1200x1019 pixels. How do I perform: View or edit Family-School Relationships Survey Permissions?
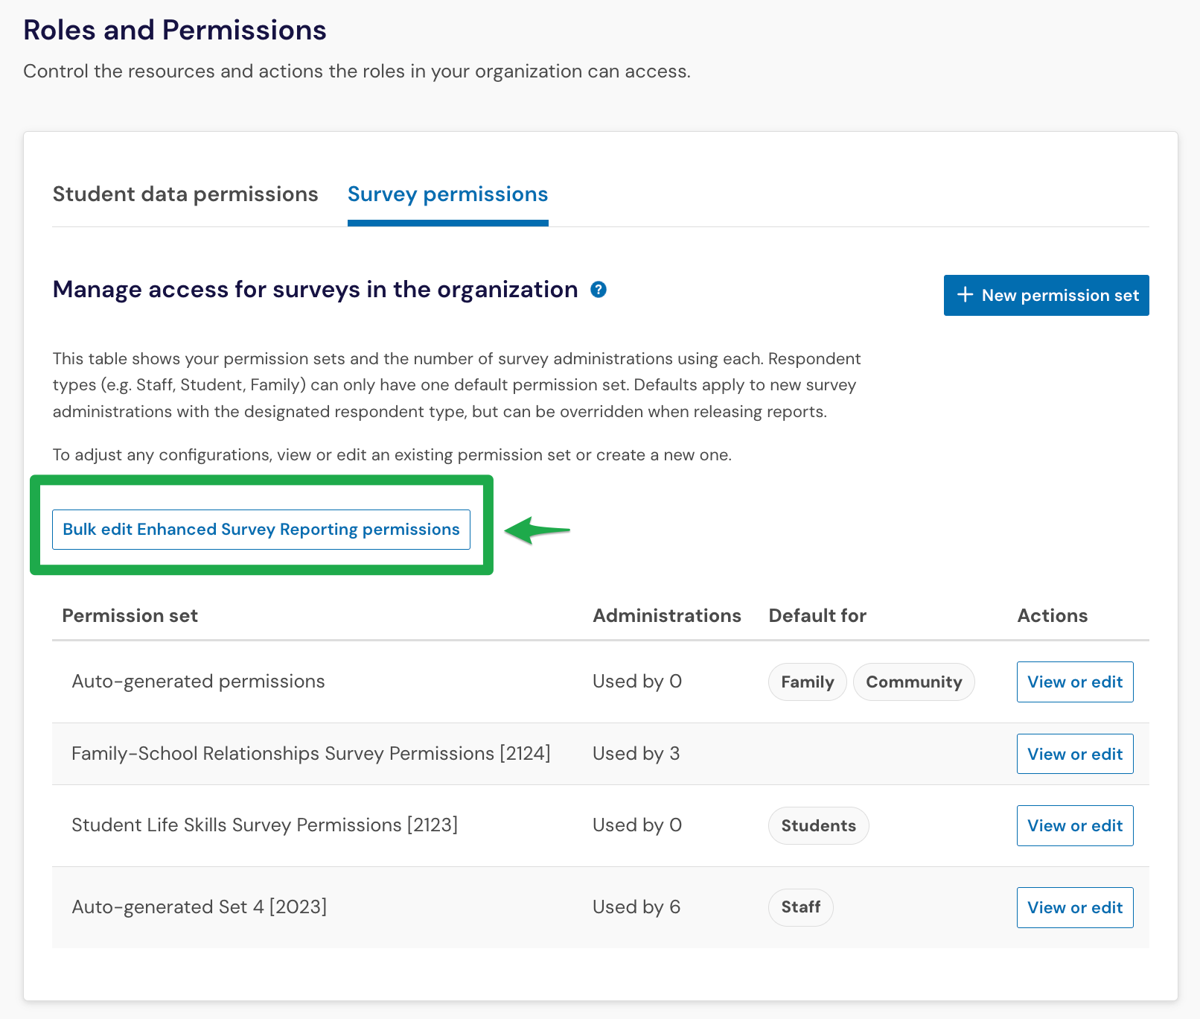click(x=1075, y=754)
